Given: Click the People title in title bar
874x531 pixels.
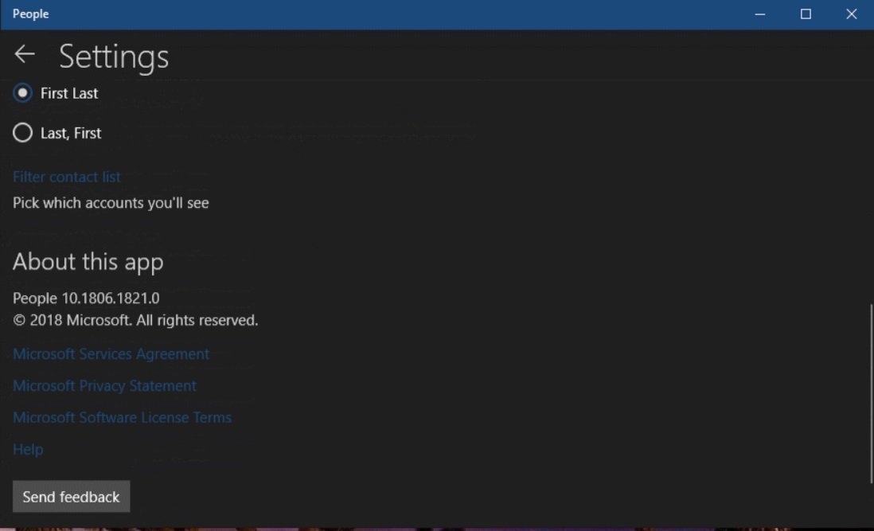Looking at the screenshot, I should point(31,14).
